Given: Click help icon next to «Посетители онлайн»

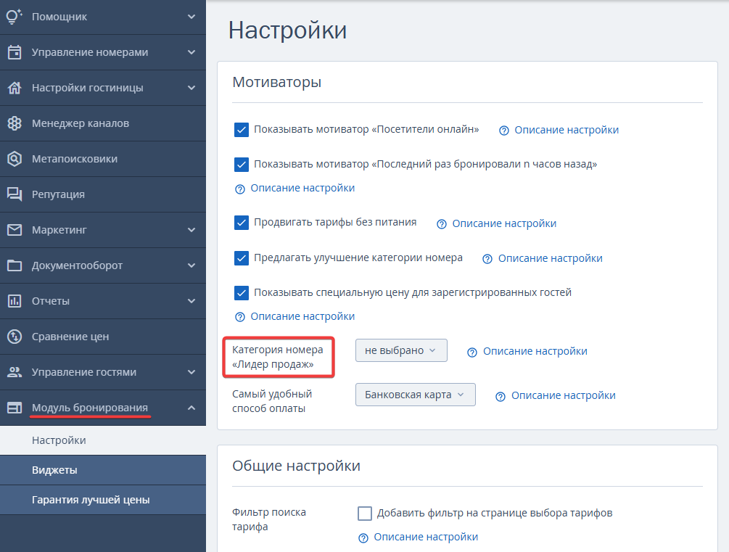Looking at the screenshot, I should [503, 131].
